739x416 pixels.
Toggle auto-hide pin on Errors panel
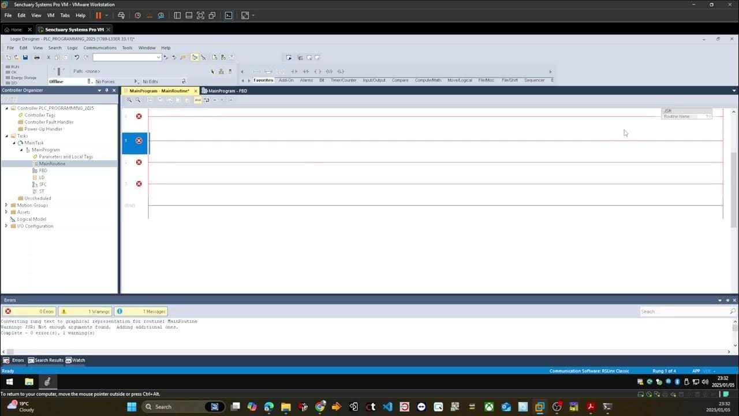pyautogui.click(x=727, y=300)
